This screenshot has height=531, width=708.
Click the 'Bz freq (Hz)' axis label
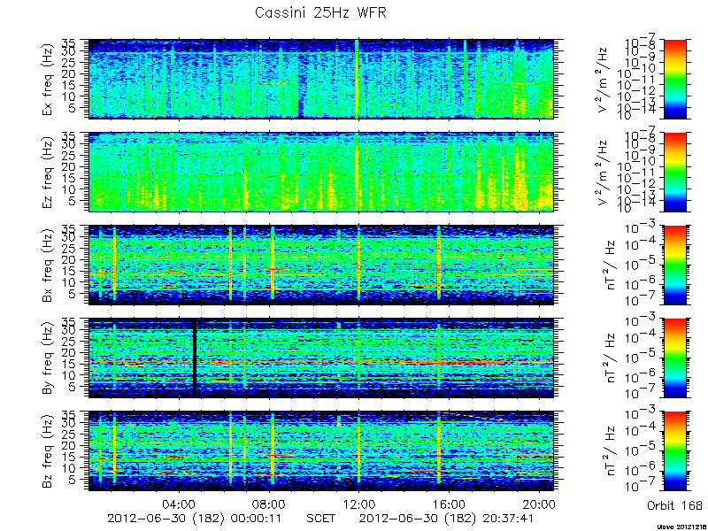coord(48,451)
